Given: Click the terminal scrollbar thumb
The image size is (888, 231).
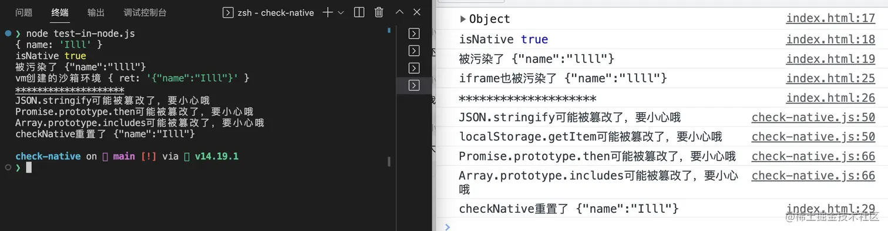Looking at the screenshot, I should pos(389,162).
